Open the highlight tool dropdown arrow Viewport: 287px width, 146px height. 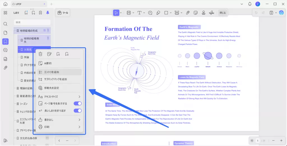[x=133, y=13]
